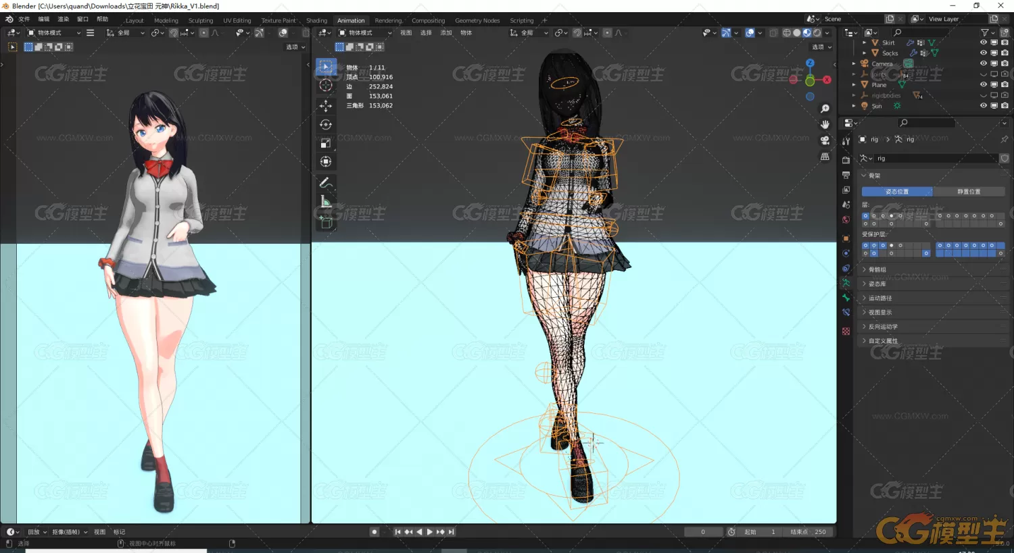Screen dimensions: 1014x553
Task: Switch to the Geometry Nodes workspace tab
Action: coord(477,20)
